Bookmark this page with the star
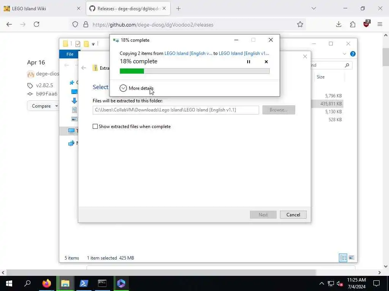This screenshot has height=291, width=389. click(x=300, y=24)
